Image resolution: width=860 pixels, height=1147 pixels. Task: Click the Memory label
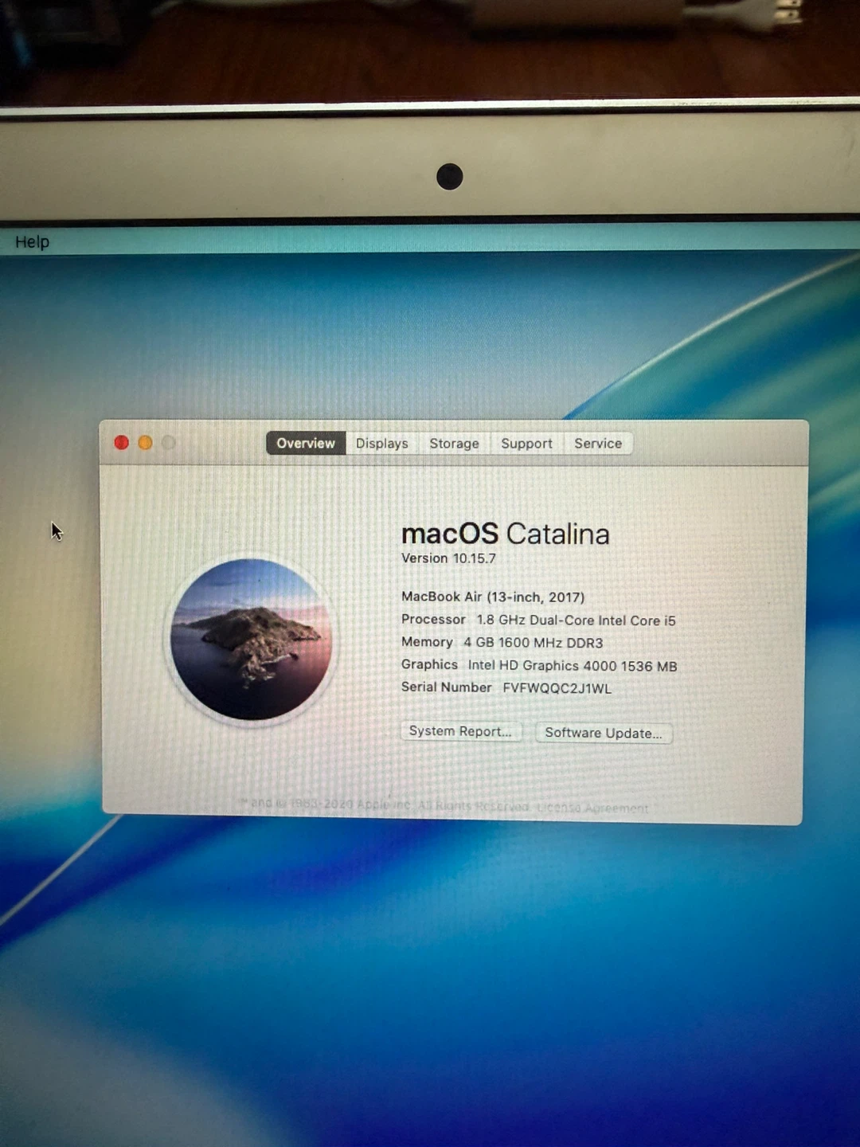point(427,642)
